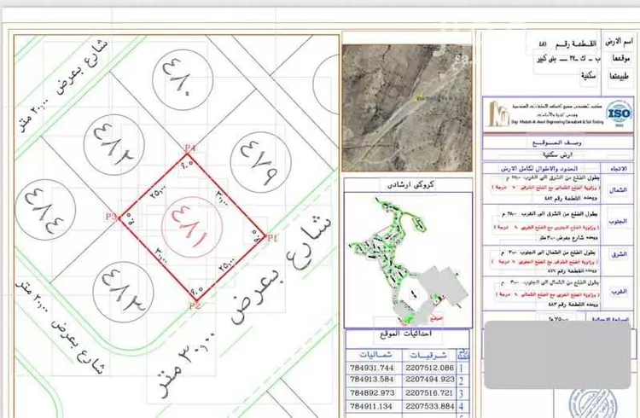
Task: Select the red circled plot number ٤٨١
Action: click(192, 227)
